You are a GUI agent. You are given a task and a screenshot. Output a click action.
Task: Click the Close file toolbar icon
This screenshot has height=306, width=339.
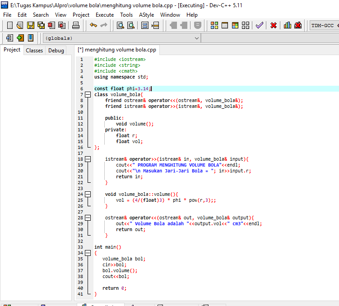51,25
